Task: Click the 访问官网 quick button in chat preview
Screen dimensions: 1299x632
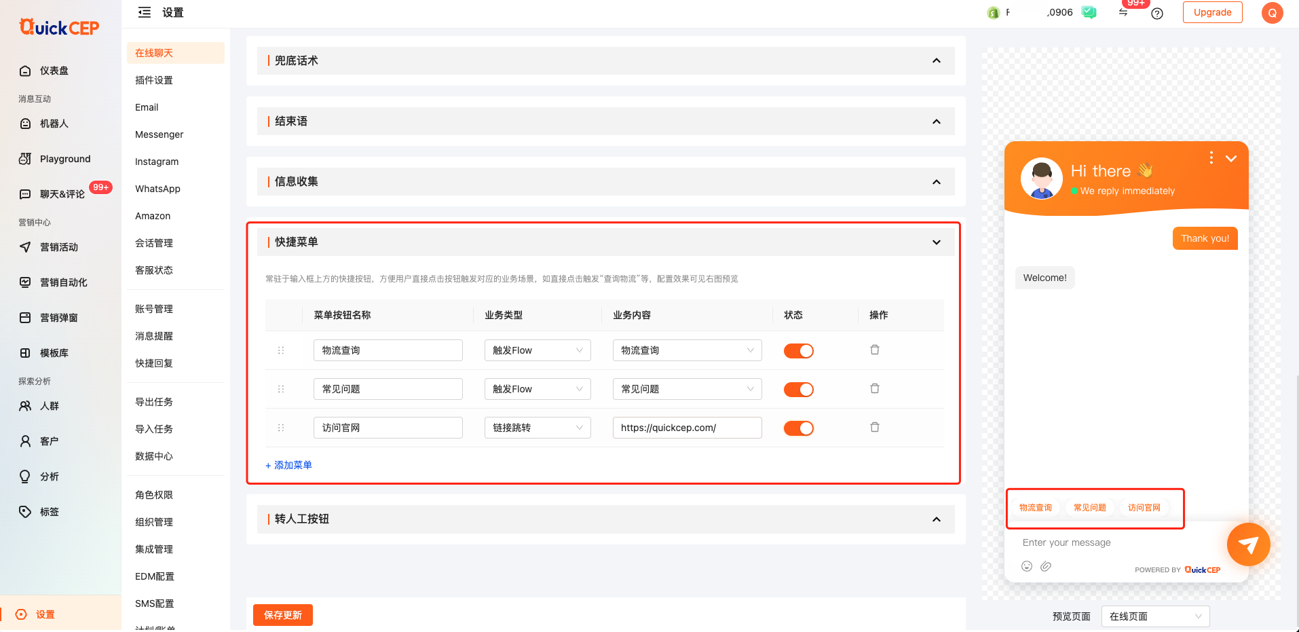Action: (1144, 508)
